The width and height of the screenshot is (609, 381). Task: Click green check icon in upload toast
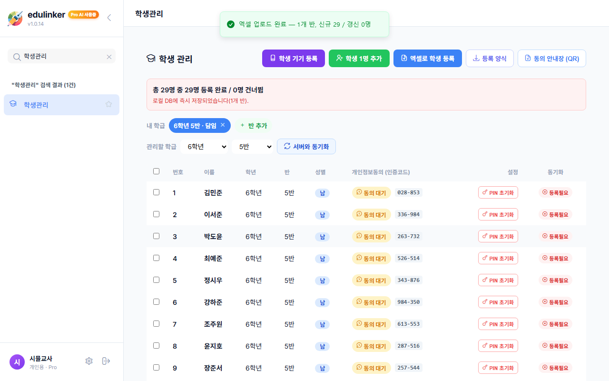pyautogui.click(x=231, y=24)
